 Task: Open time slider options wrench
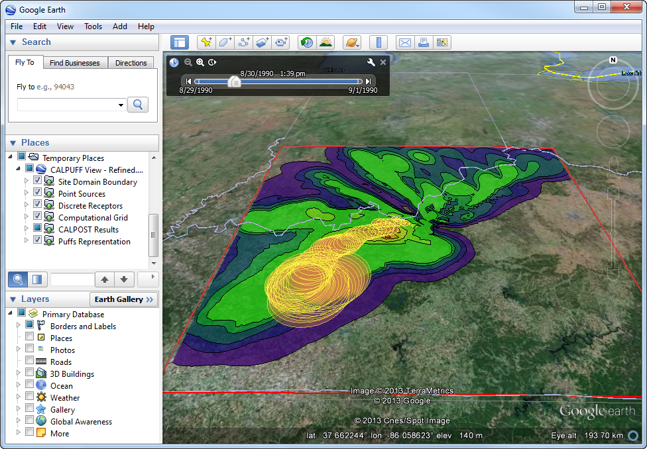click(x=371, y=62)
